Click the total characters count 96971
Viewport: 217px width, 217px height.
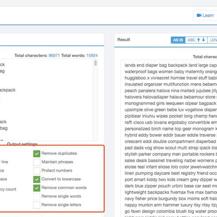coord(54,56)
